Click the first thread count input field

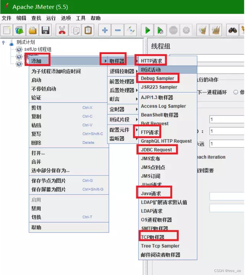227,119
